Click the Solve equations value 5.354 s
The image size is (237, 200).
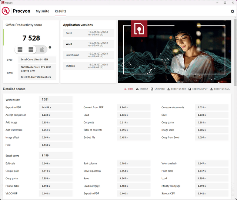pyautogui.click(x=134, y=171)
